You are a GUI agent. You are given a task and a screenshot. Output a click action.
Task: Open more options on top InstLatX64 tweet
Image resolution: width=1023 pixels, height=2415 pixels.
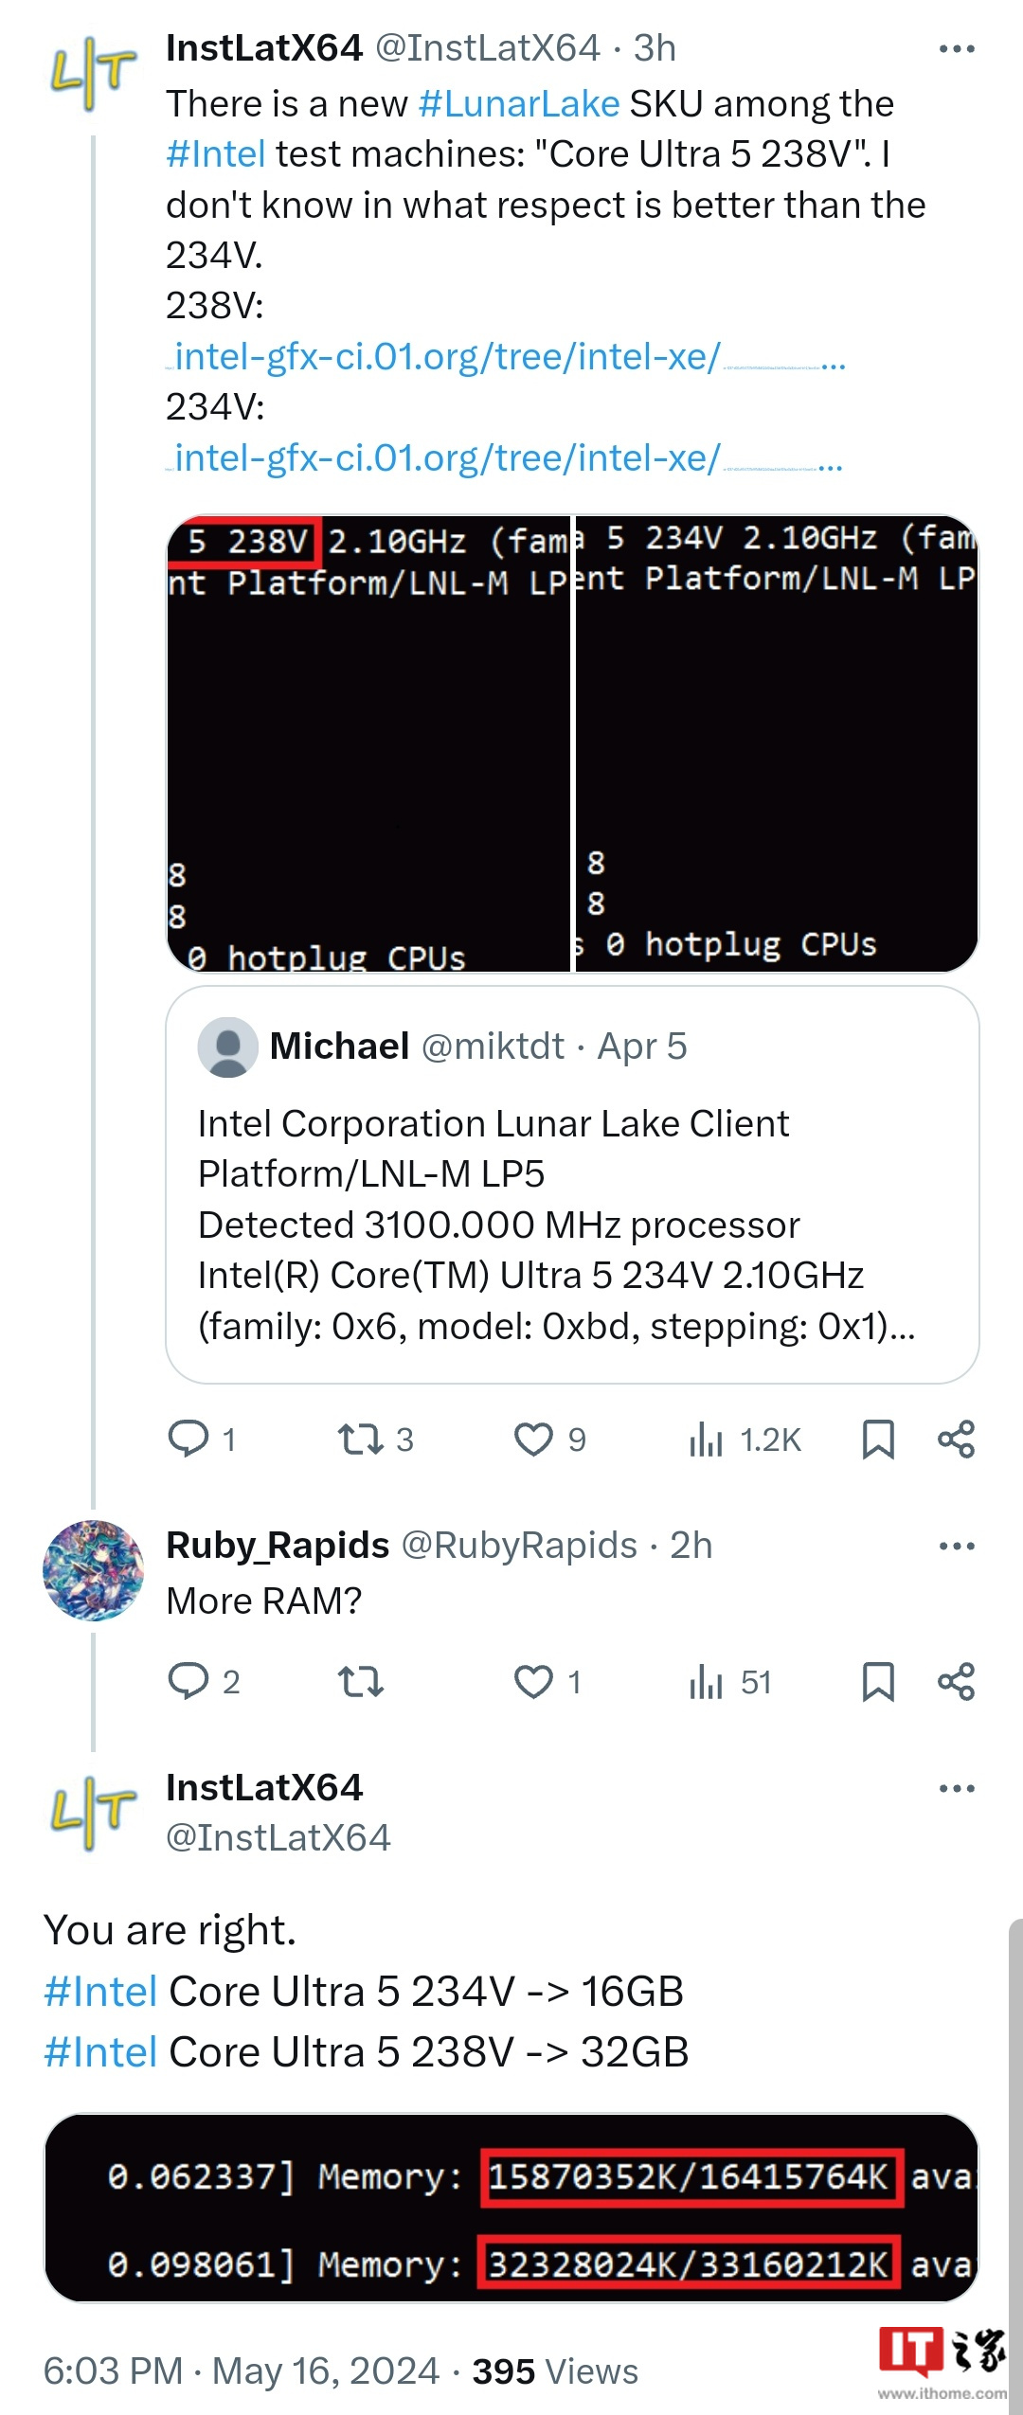(957, 48)
